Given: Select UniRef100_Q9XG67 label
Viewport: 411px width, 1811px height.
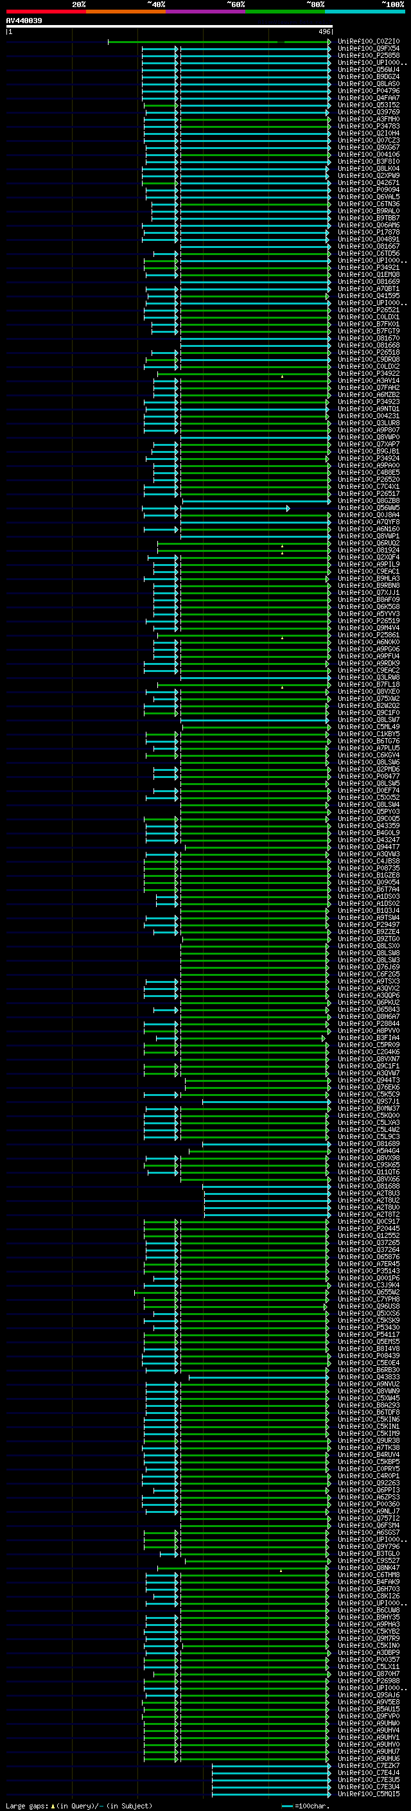Looking at the screenshot, I should (x=369, y=147).
